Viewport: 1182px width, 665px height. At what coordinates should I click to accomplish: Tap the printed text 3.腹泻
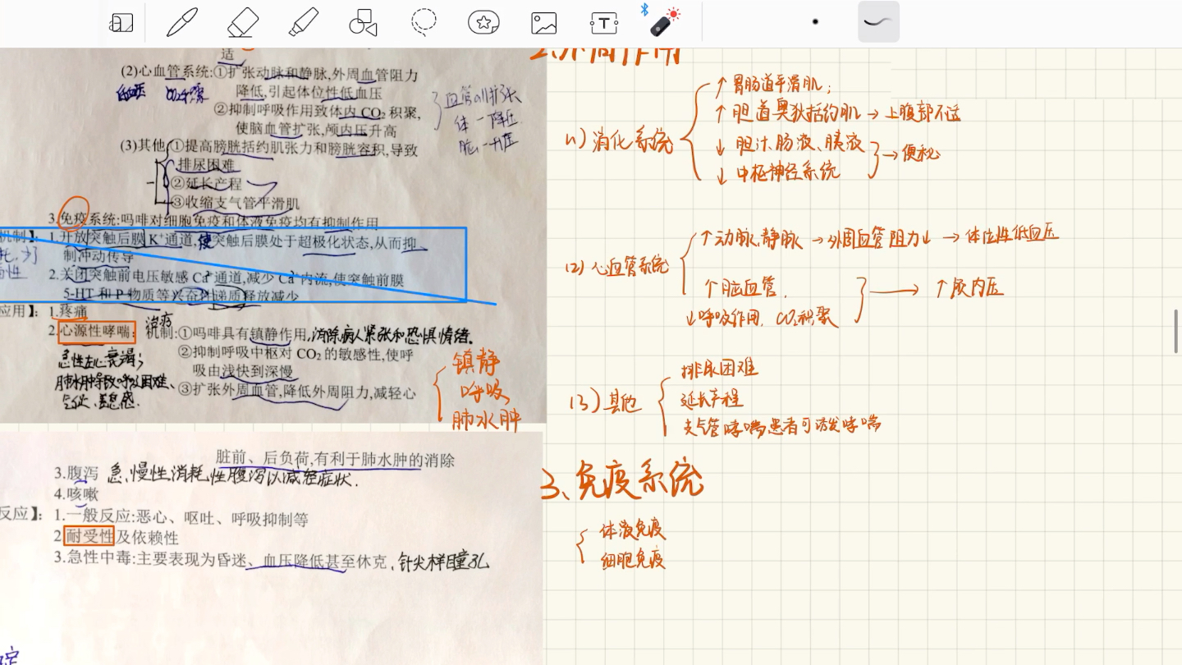click(x=76, y=474)
